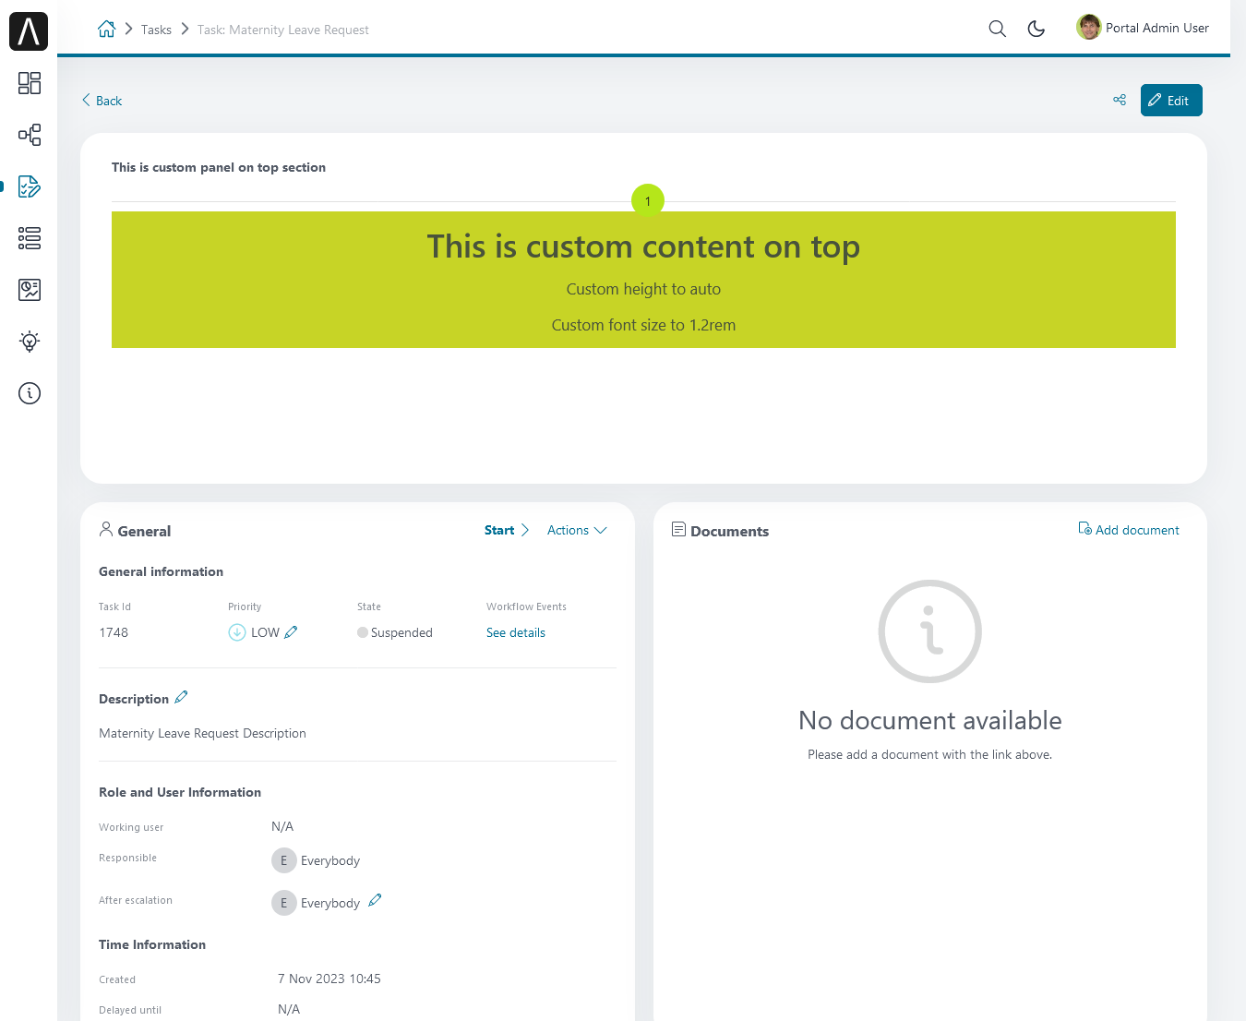Click the See details link
Screen dimensions: 1246x1021
[515, 632]
